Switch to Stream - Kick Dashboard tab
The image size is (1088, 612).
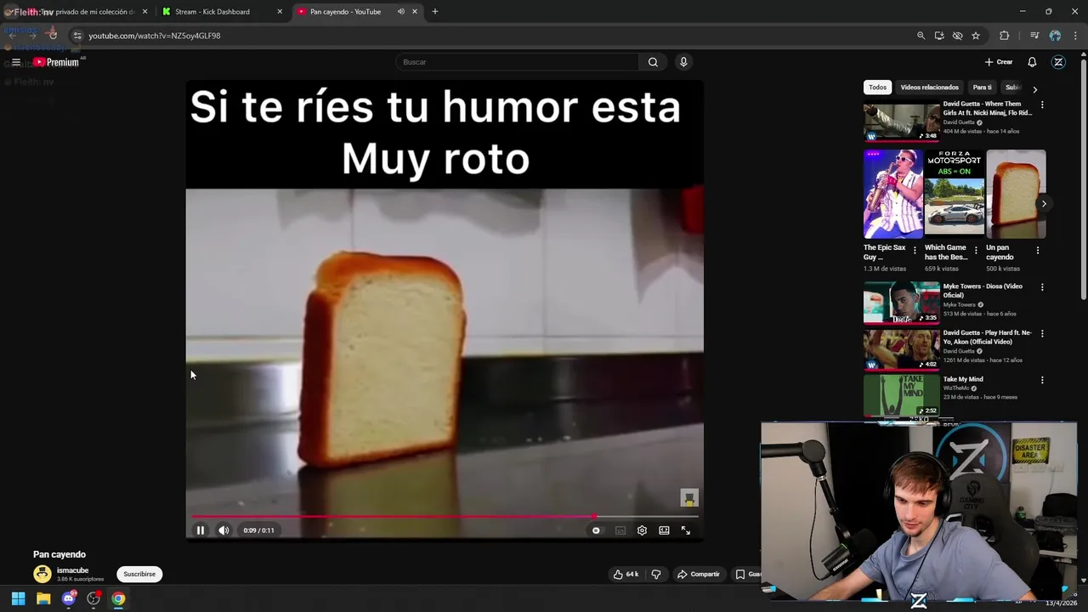[212, 12]
